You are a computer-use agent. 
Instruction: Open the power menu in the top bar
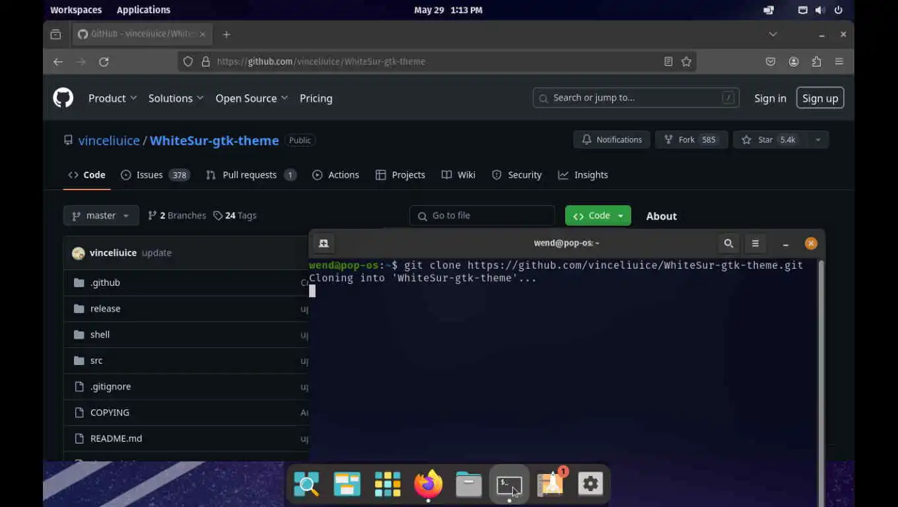[x=839, y=10]
